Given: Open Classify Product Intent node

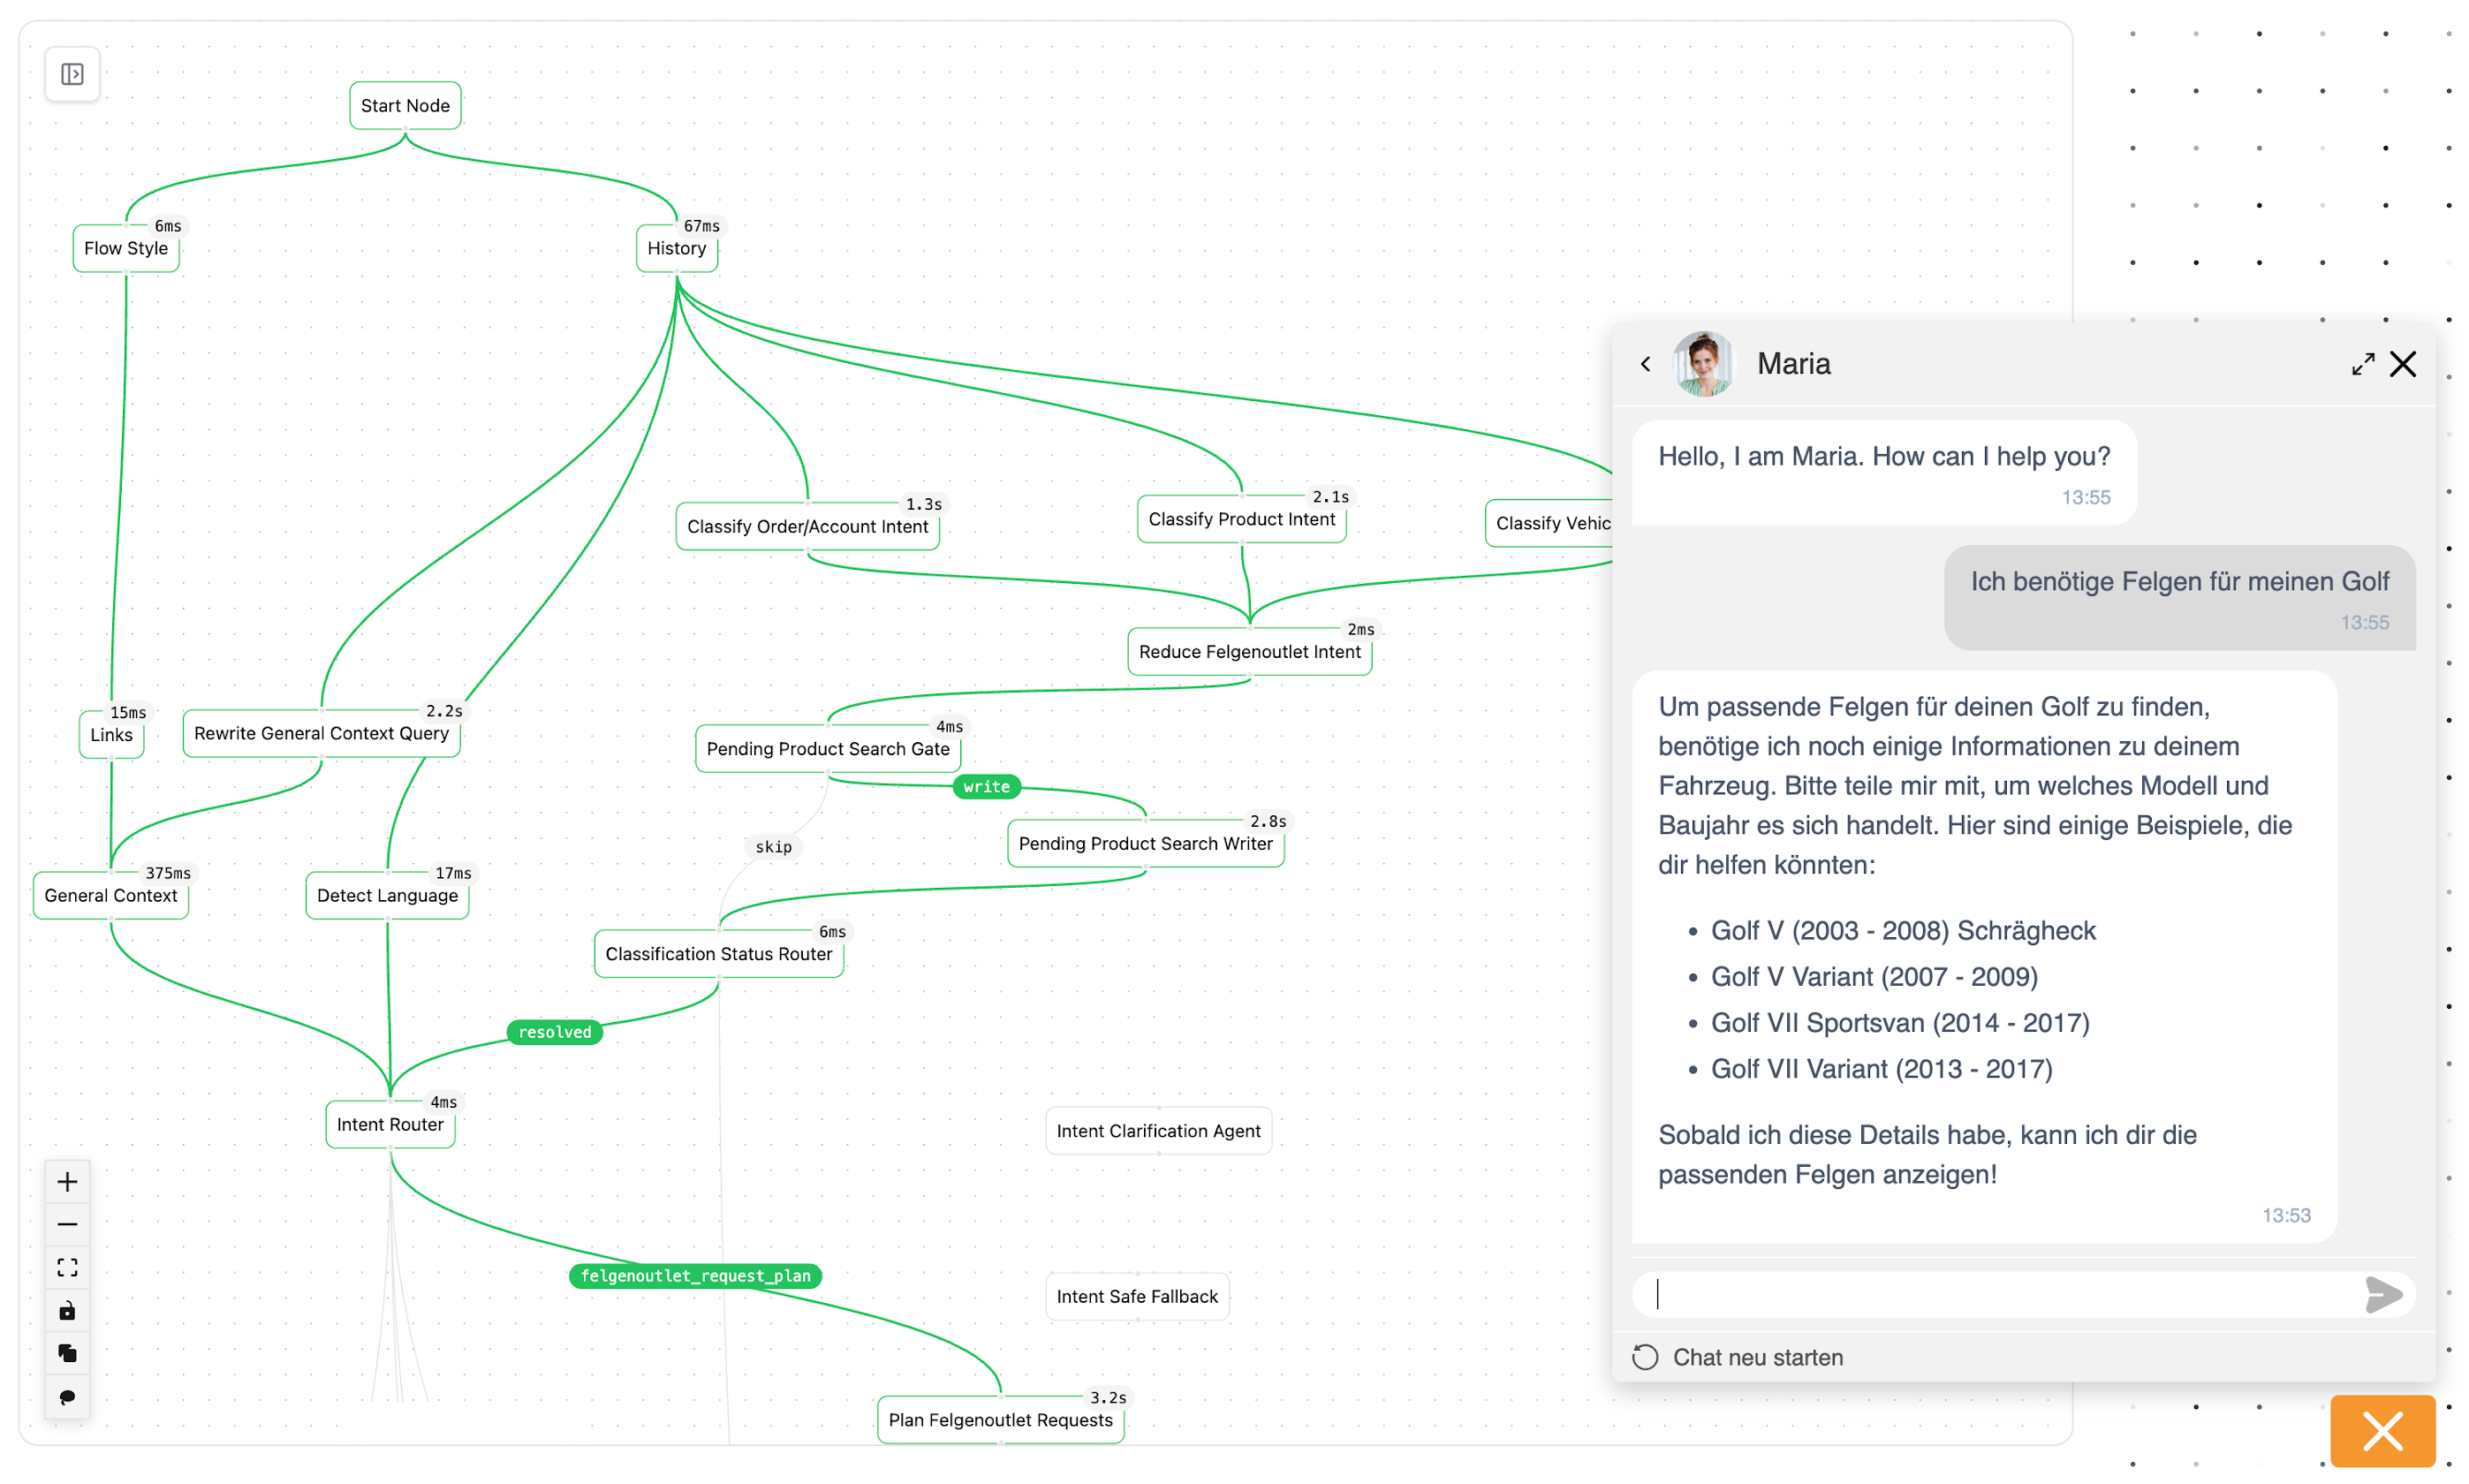Looking at the screenshot, I should pos(1241,519).
